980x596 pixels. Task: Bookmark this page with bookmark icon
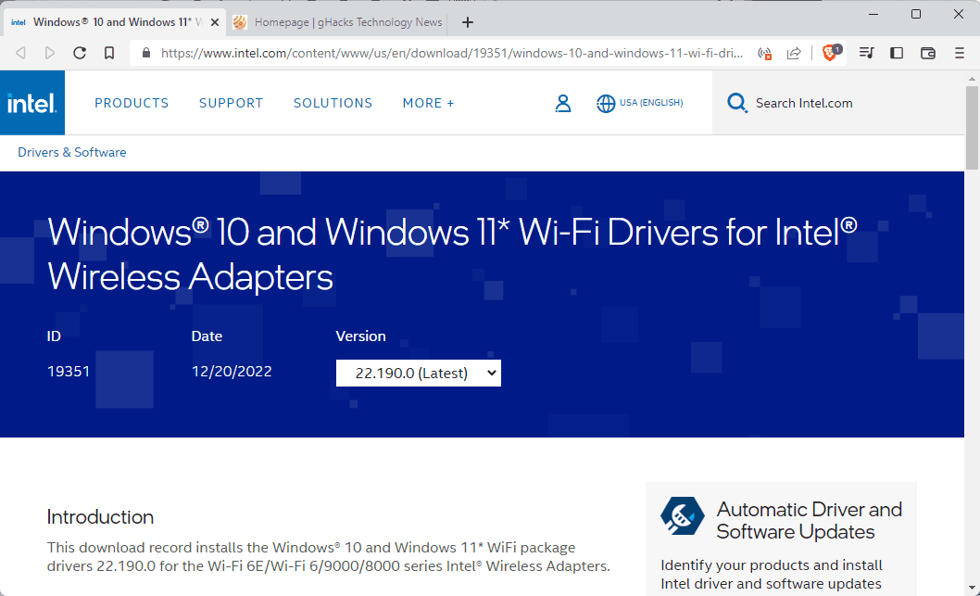[x=109, y=53]
